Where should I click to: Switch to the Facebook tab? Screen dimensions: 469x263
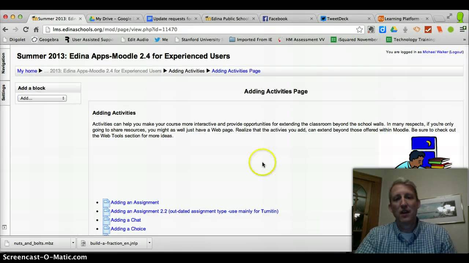(x=287, y=19)
